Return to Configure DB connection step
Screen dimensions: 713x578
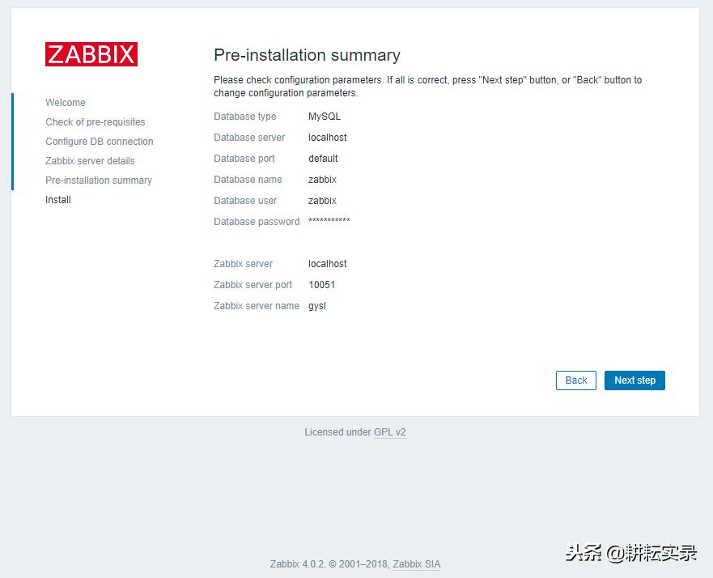click(100, 142)
